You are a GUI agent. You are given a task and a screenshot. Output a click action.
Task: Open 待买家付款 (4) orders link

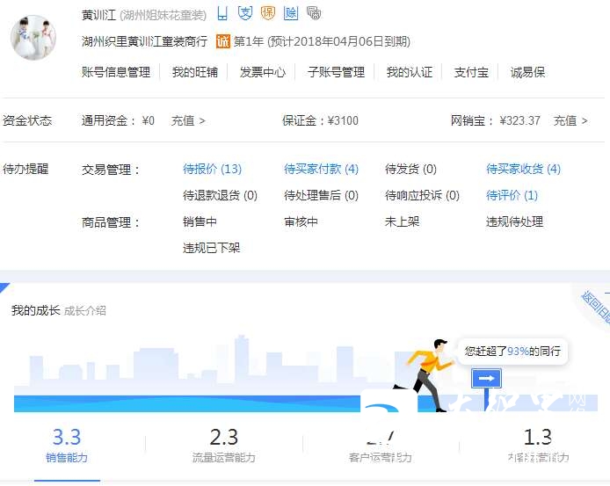click(321, 169)
